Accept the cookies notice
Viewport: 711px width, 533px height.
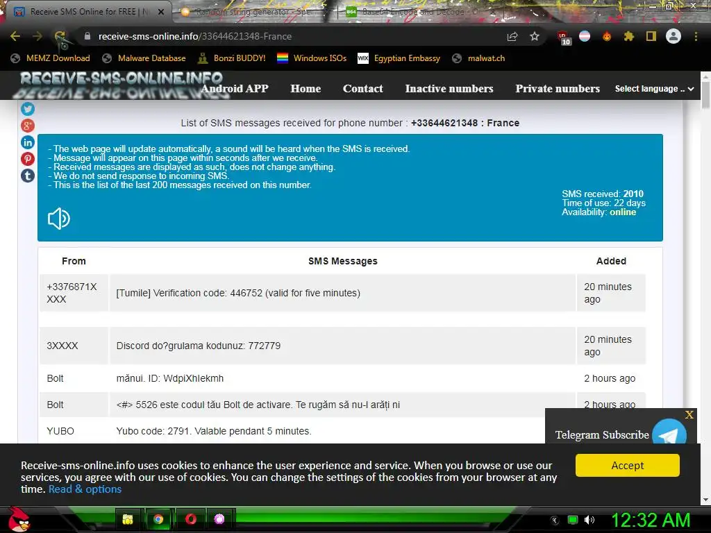click(x=628, y=466)
